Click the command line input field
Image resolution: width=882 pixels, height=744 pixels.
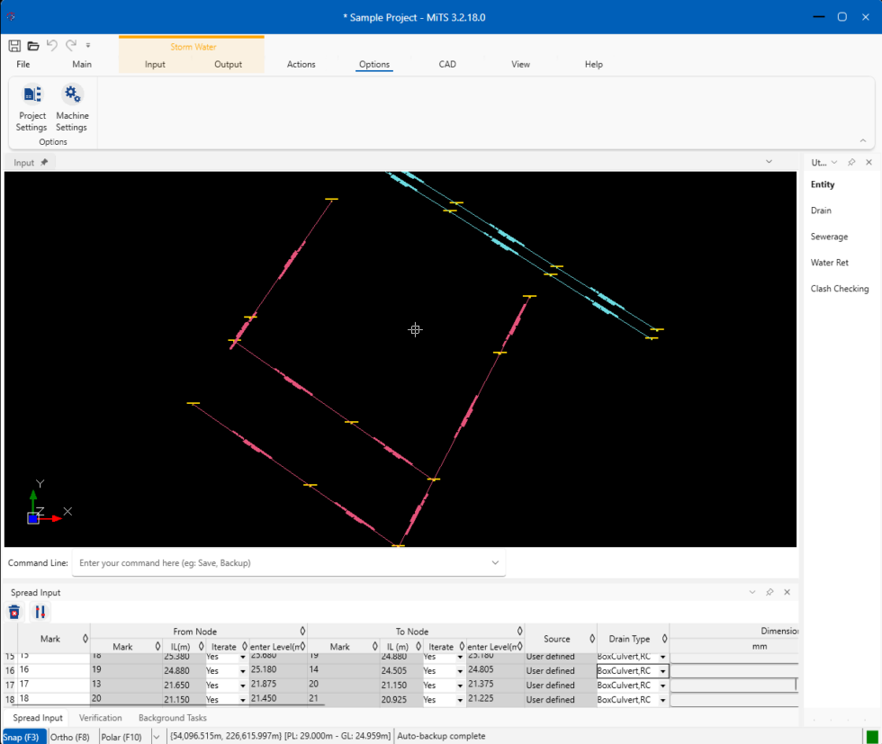pyautogui.click(x=270, y=562)
